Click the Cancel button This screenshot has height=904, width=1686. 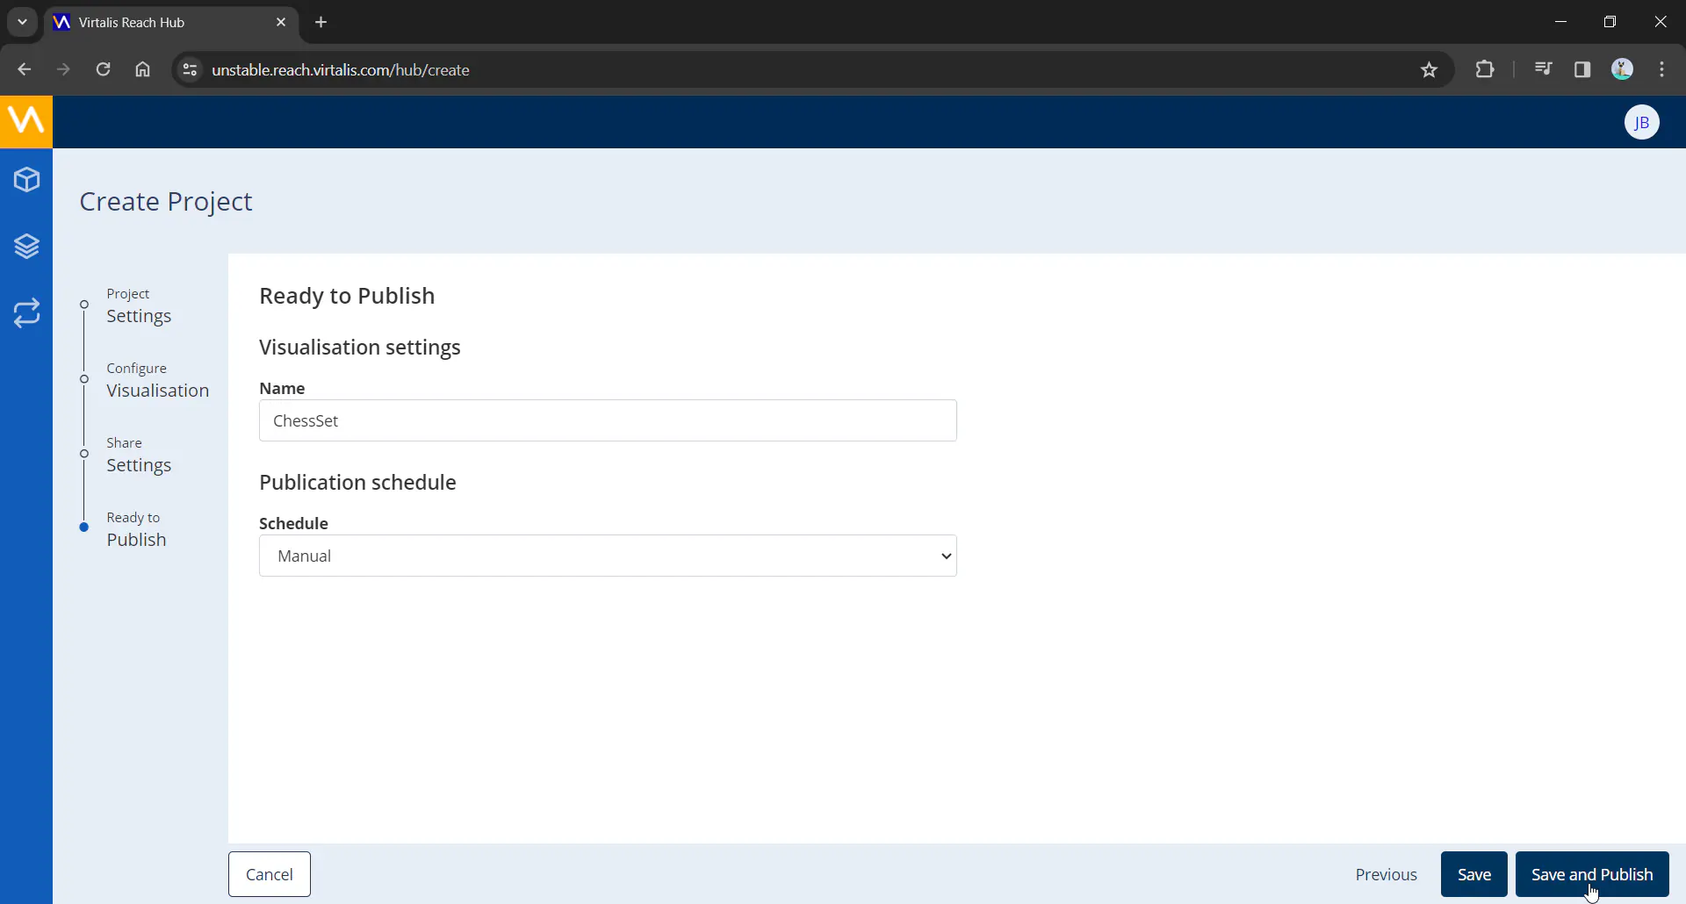point(270,874)
